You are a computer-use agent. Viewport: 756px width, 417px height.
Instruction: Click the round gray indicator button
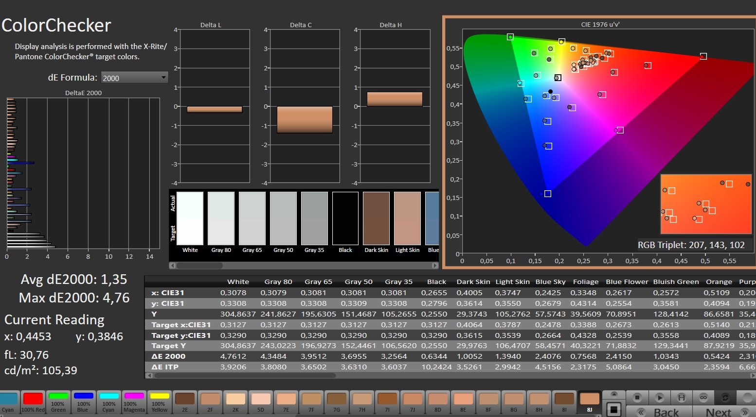tap(747, 398)
